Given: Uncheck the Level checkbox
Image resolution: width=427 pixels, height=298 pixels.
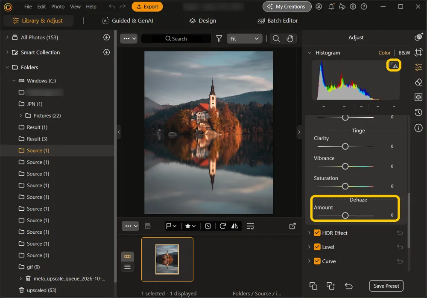Looking at the screenshot, I should 317,247.
